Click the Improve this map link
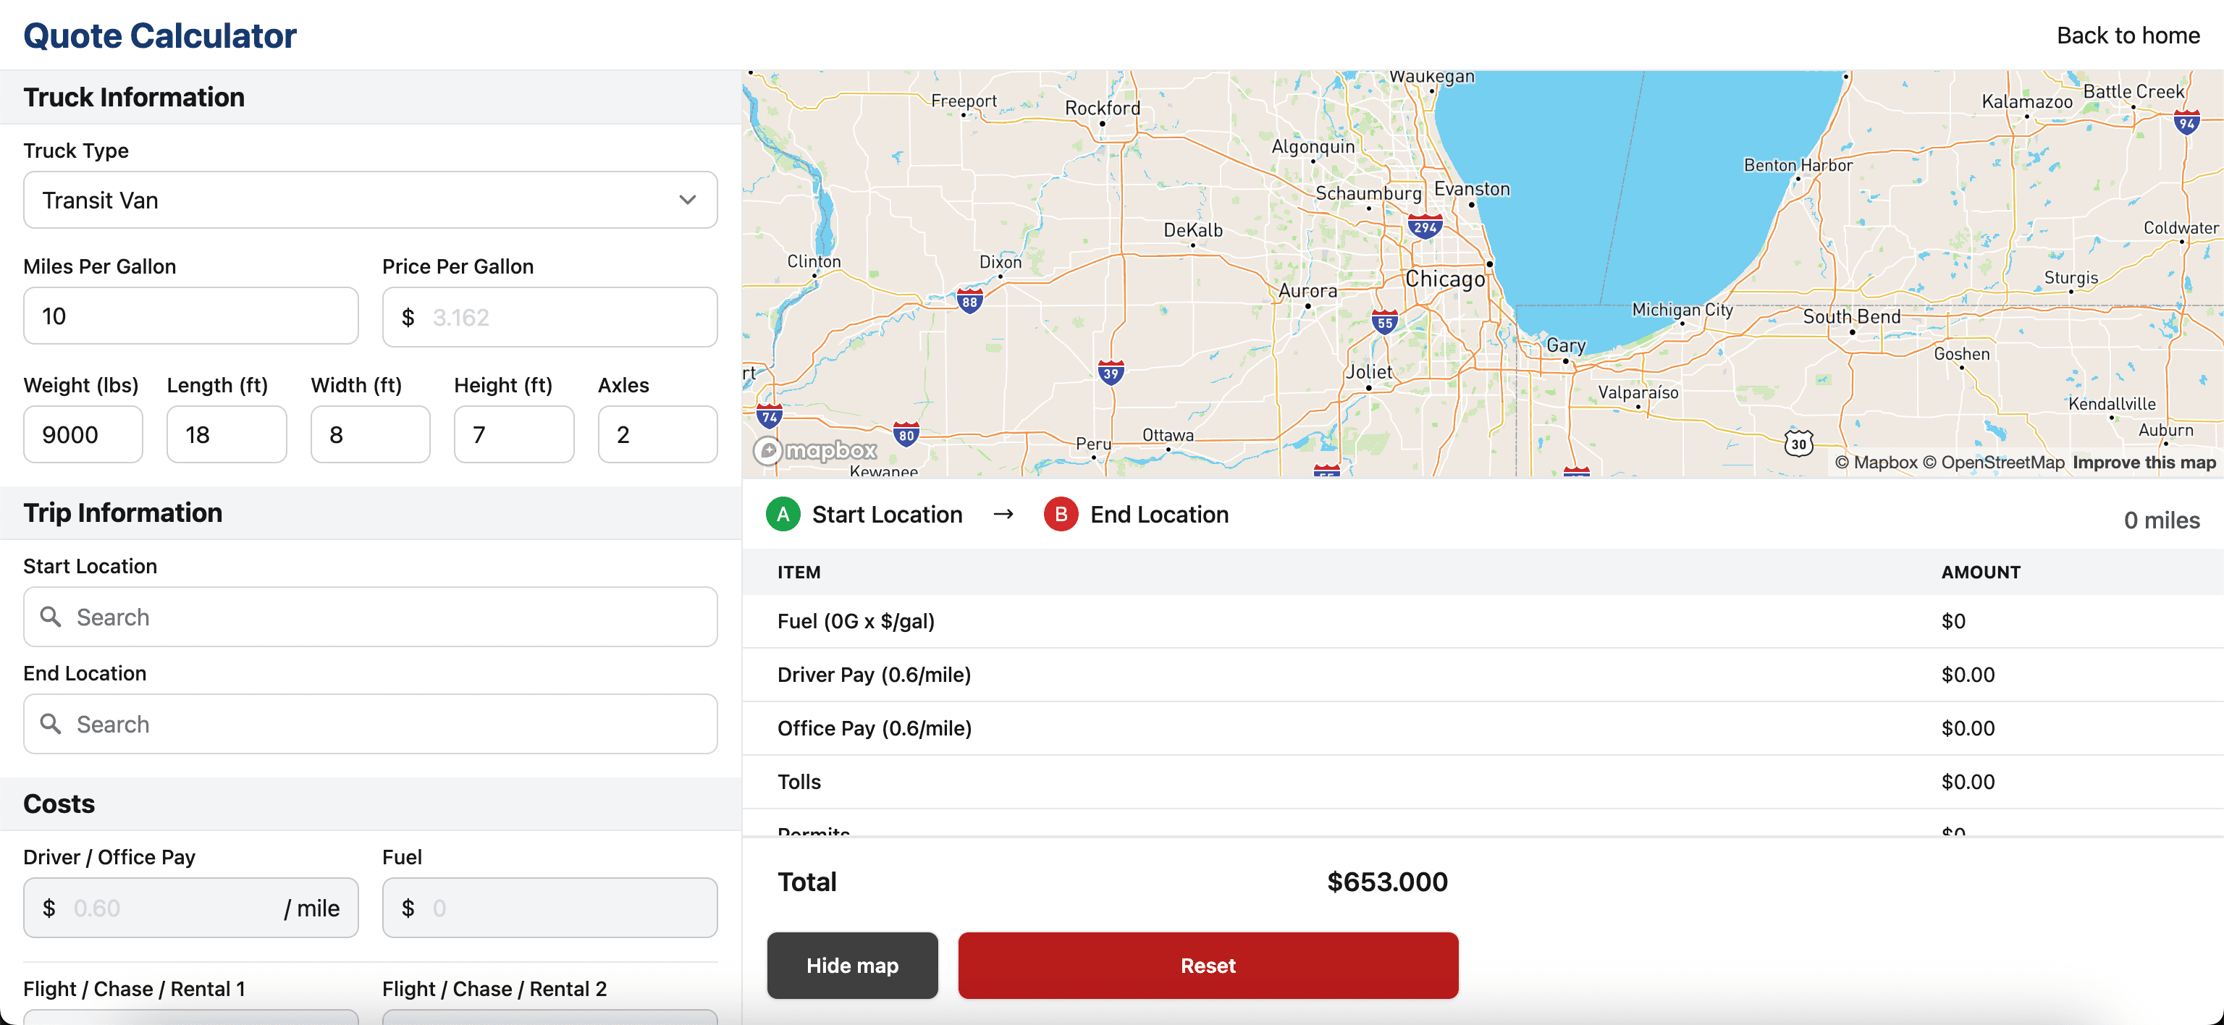The height and width of the screenshot is (1025, 2224). pyautogui.click(x=2144, y=463)
